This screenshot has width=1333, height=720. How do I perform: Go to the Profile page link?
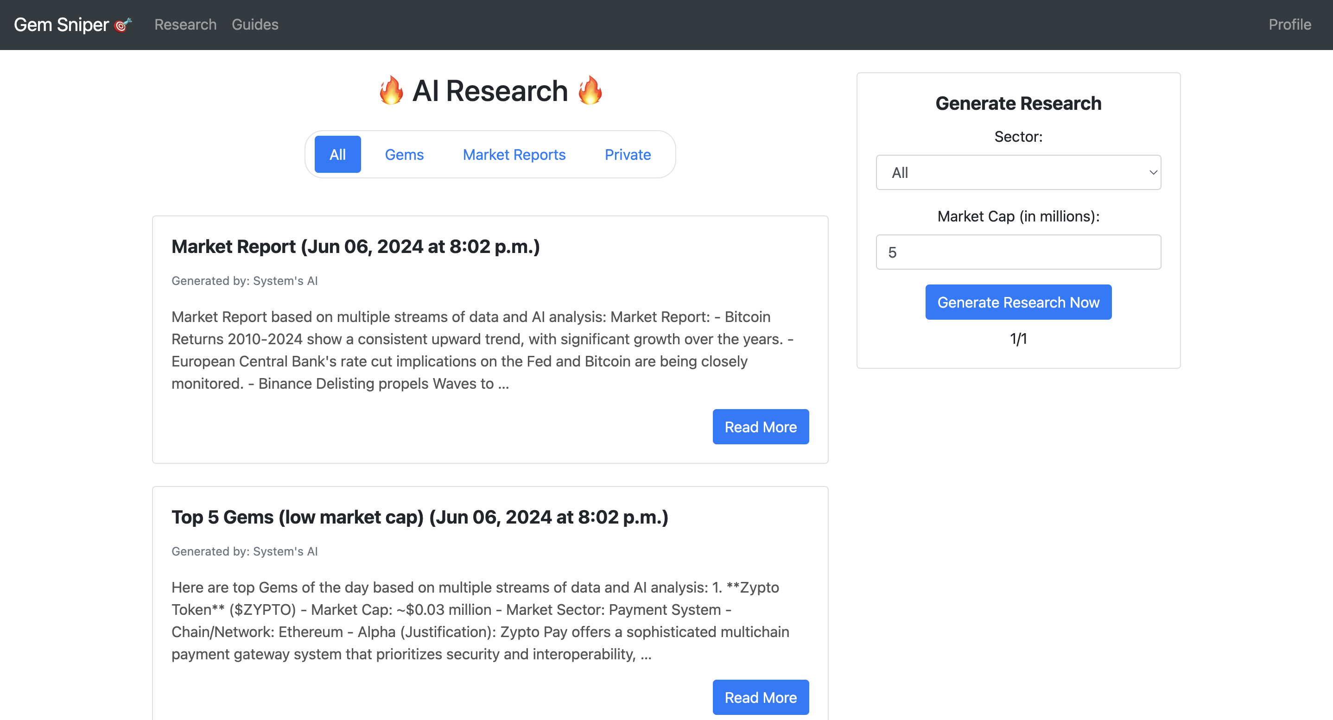(x=1289, y=25)
